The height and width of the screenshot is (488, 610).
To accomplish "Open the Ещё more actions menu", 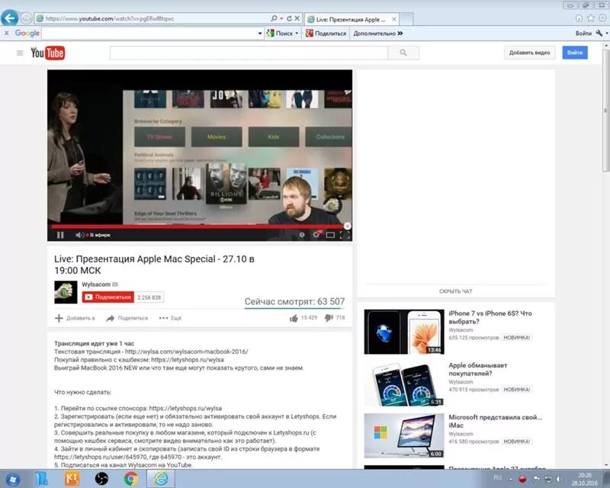I will click(170, 318).
